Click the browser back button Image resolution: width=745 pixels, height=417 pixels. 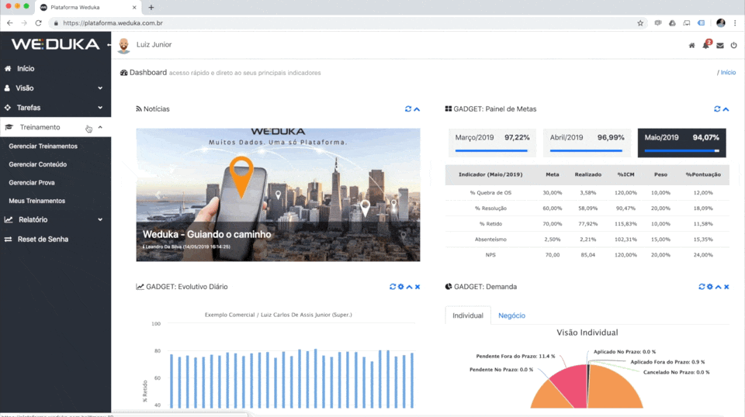coord(10,22)
